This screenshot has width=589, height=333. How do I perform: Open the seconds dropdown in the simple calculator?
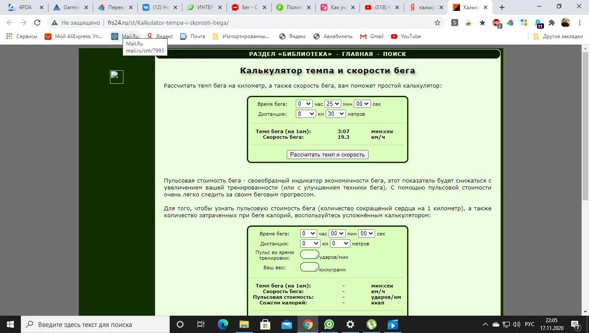coord(362,104)
